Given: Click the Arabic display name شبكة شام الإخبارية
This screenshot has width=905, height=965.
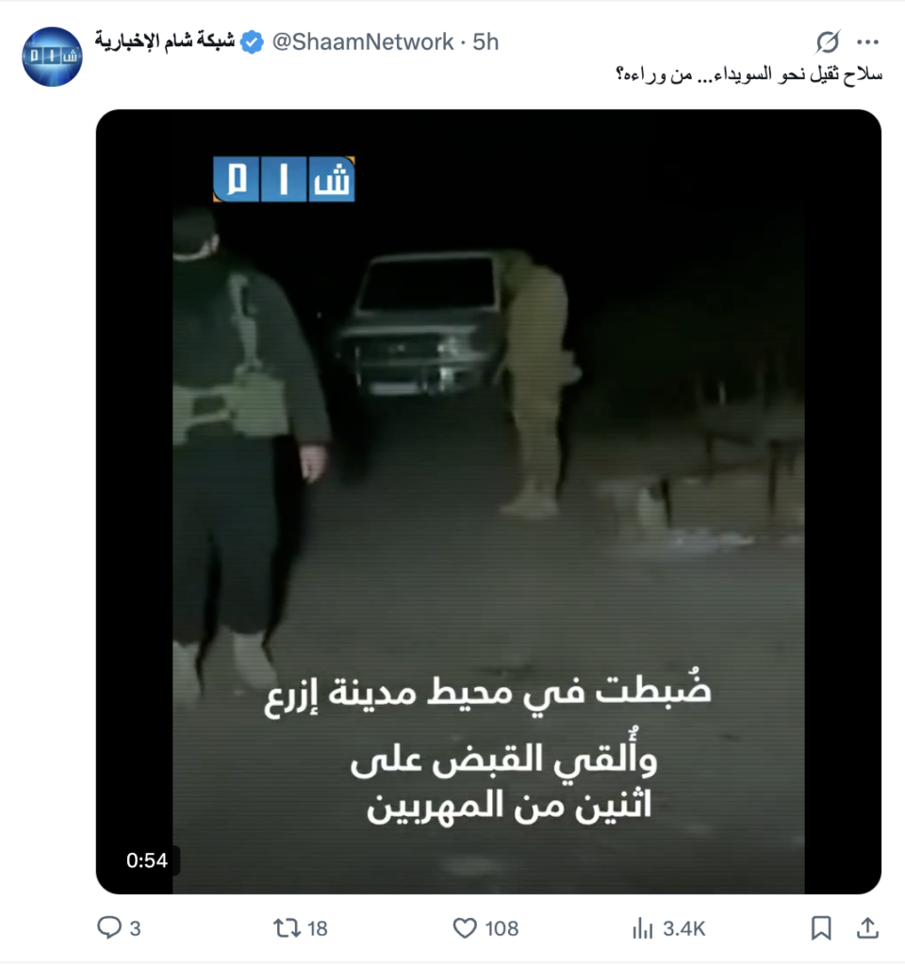Looking at the screenshot, I should click(x=164, y=41).
